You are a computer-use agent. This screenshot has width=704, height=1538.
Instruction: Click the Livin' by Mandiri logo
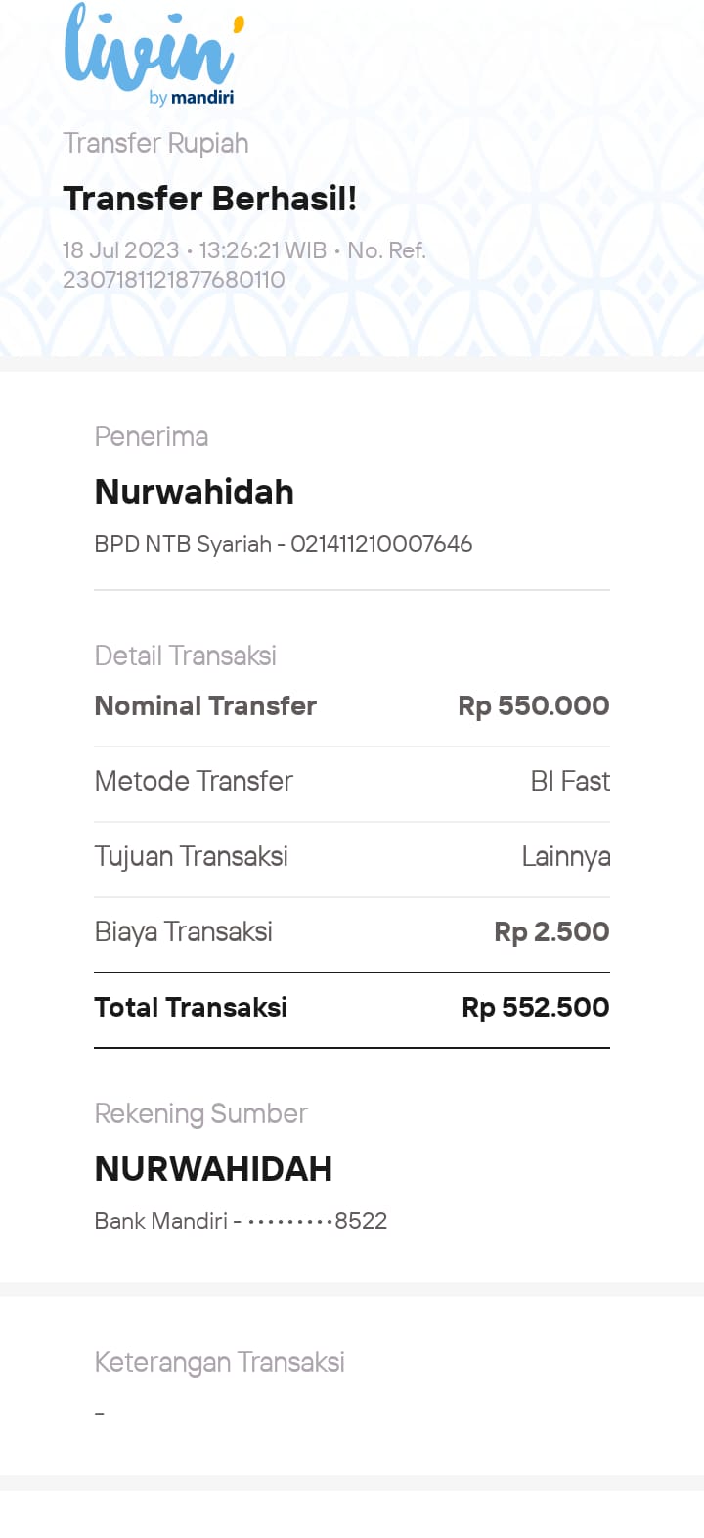[154, 54]
